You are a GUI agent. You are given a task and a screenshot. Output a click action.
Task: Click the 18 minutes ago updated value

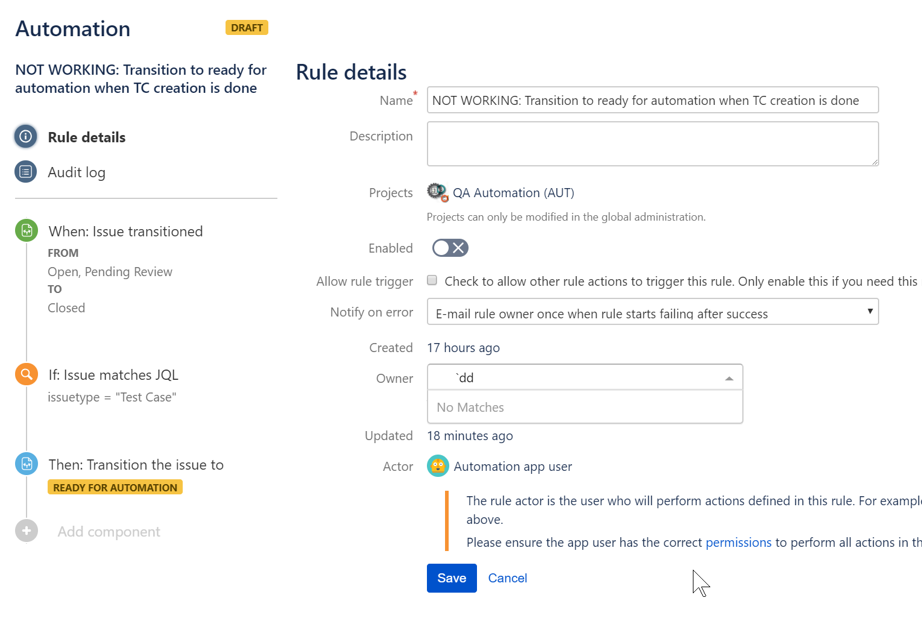click(x=470, y=436)
